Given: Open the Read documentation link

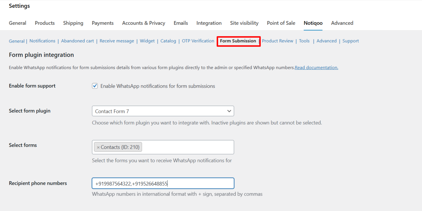Looking at the screenshot, I should 316,68.
